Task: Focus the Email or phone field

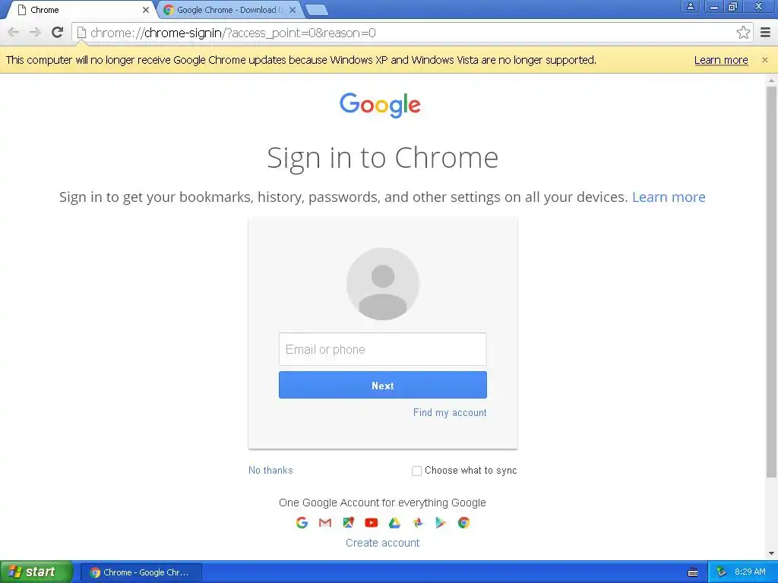Action: coord(383,349)
